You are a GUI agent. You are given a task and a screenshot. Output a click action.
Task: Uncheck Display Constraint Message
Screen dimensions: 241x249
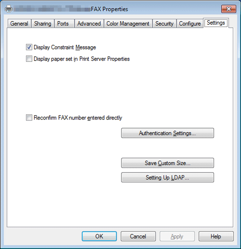coord(29,47)
